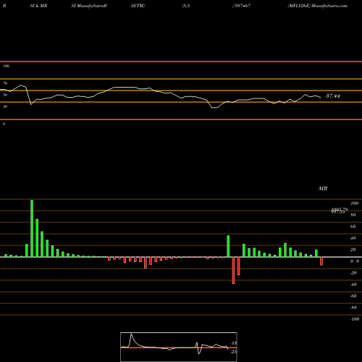Click the RSI axis label 70

(5, 83)
